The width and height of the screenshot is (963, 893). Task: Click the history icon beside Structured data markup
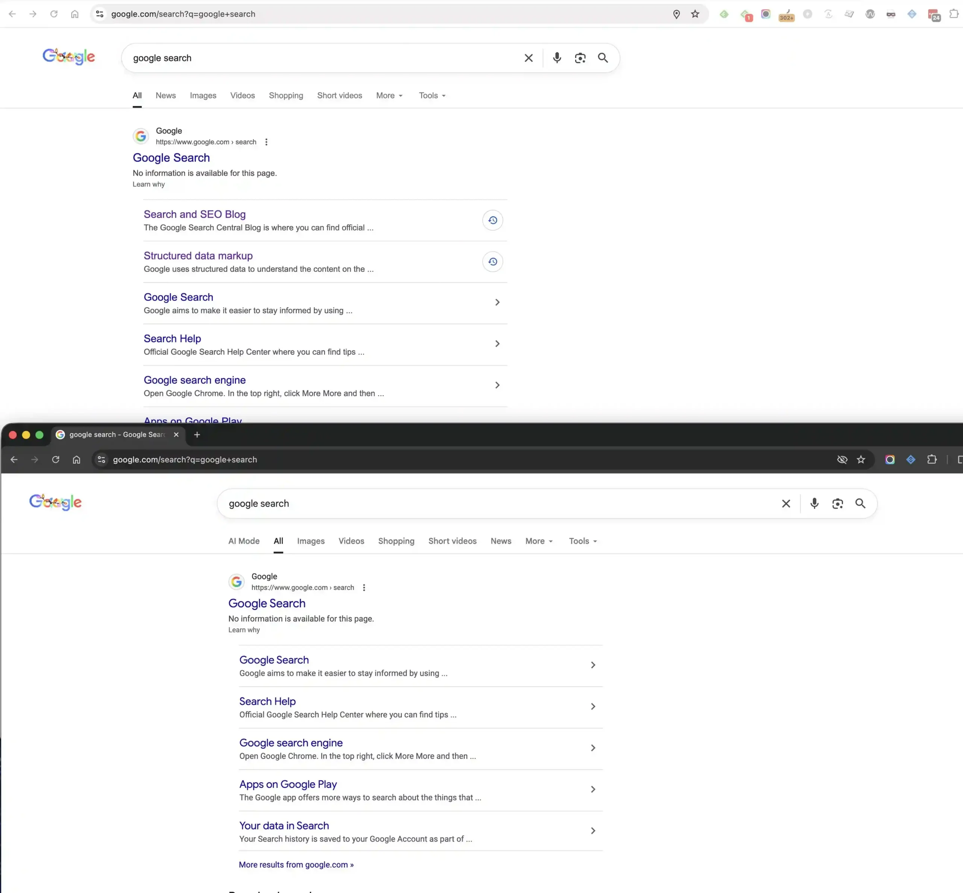click(493, 262)
